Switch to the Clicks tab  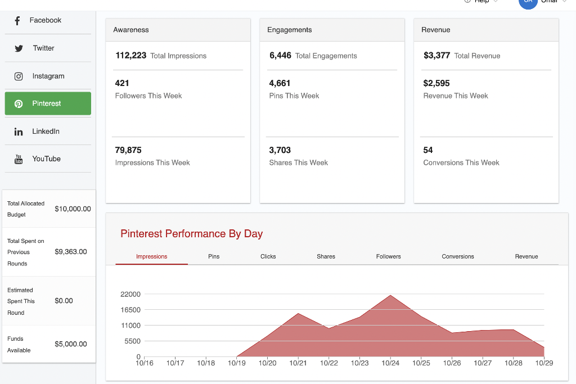pyautogui.click(x=268, y=256)
